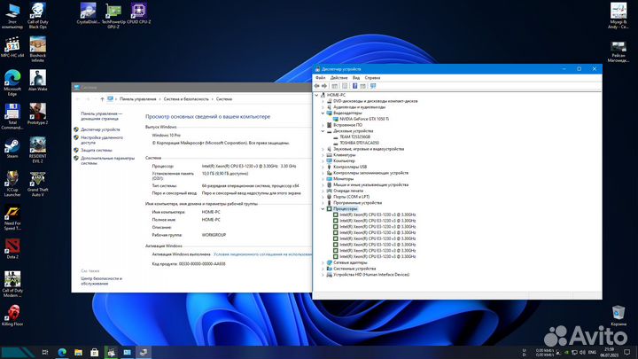This screenshot has width=638, height=359.
Task: Expand the Клавиатуры category
Action: tap(323, 154)
